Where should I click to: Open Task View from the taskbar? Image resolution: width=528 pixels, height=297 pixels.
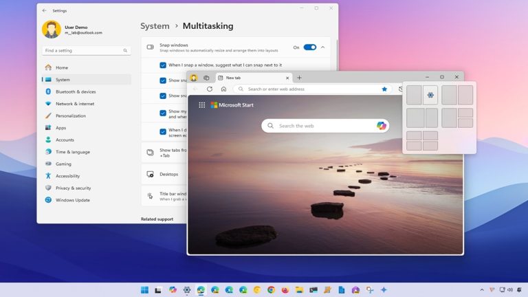pyautogui.click(x=158, y=290)
